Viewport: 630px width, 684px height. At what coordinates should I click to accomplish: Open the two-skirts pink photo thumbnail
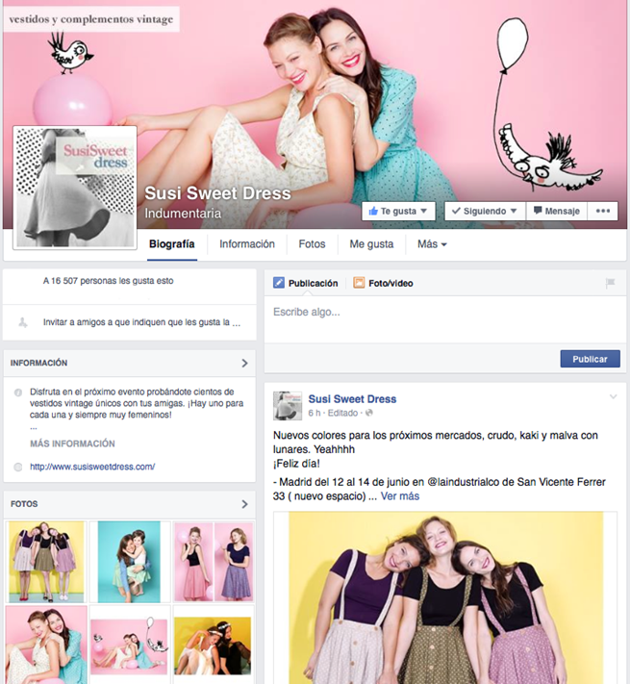point(214,562)
